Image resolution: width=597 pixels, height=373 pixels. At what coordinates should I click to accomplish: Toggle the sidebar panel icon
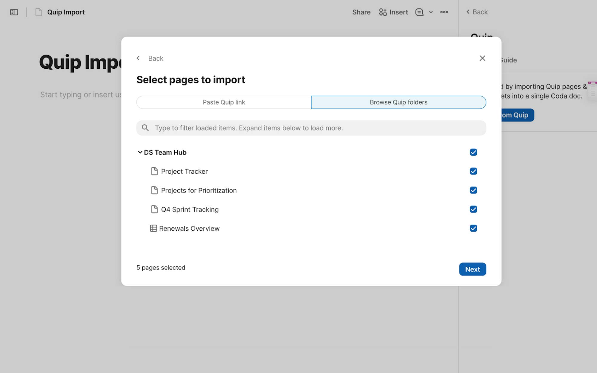(x=14, y=12)
